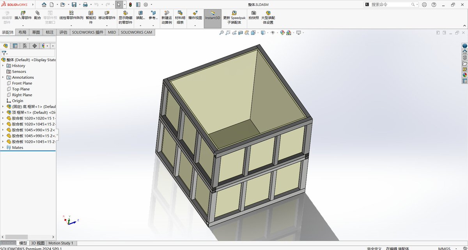Switch to the 评估 ribbon tab
468x250 pixels.
[x=63, y=32]
